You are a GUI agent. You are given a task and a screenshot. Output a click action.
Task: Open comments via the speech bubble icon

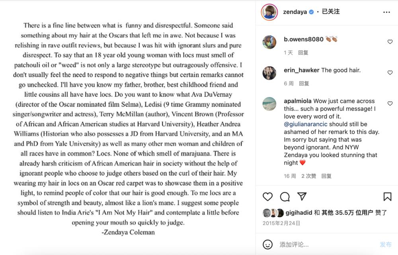[x=285, y=196]
